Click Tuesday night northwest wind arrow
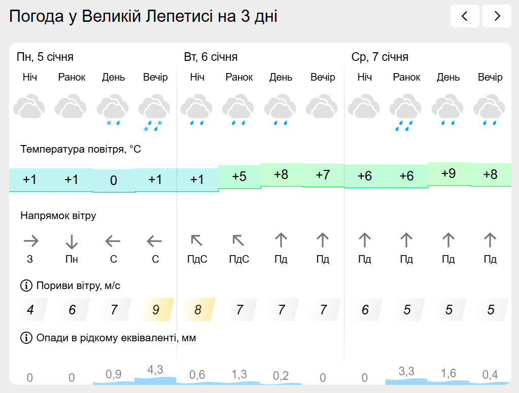The width and height of the screenshot is (519, 393). 197,240
